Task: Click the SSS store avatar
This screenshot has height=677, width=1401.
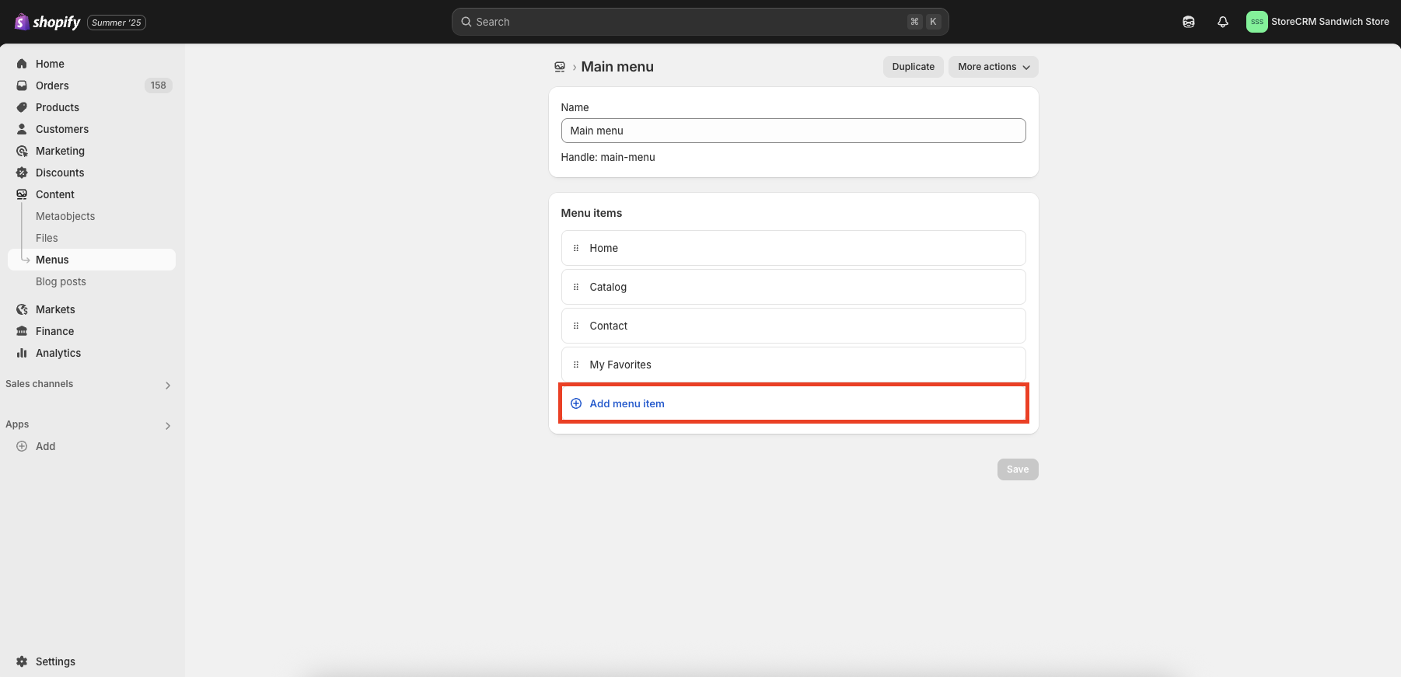Action: point(1256,22)
